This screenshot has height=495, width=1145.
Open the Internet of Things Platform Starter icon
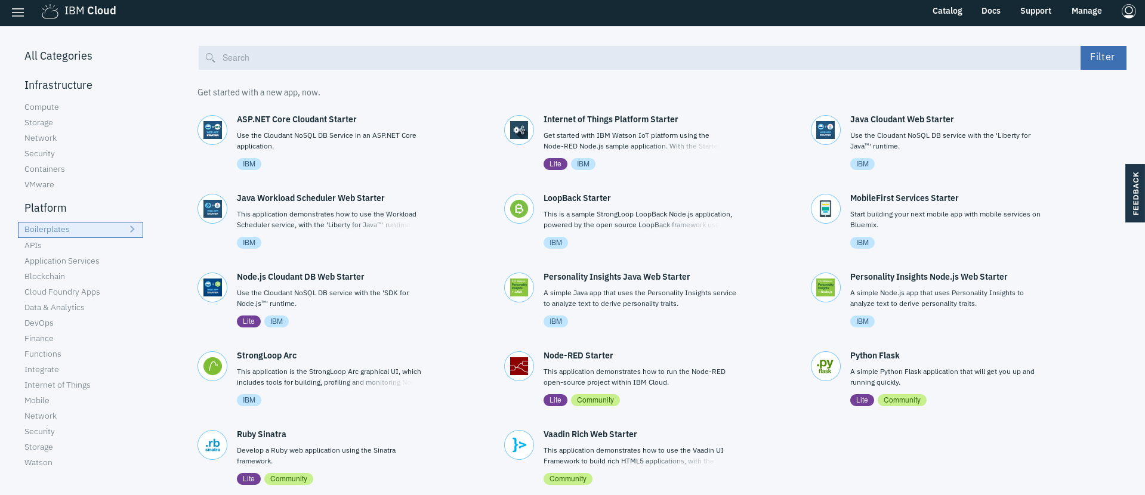tap(519, 130)
